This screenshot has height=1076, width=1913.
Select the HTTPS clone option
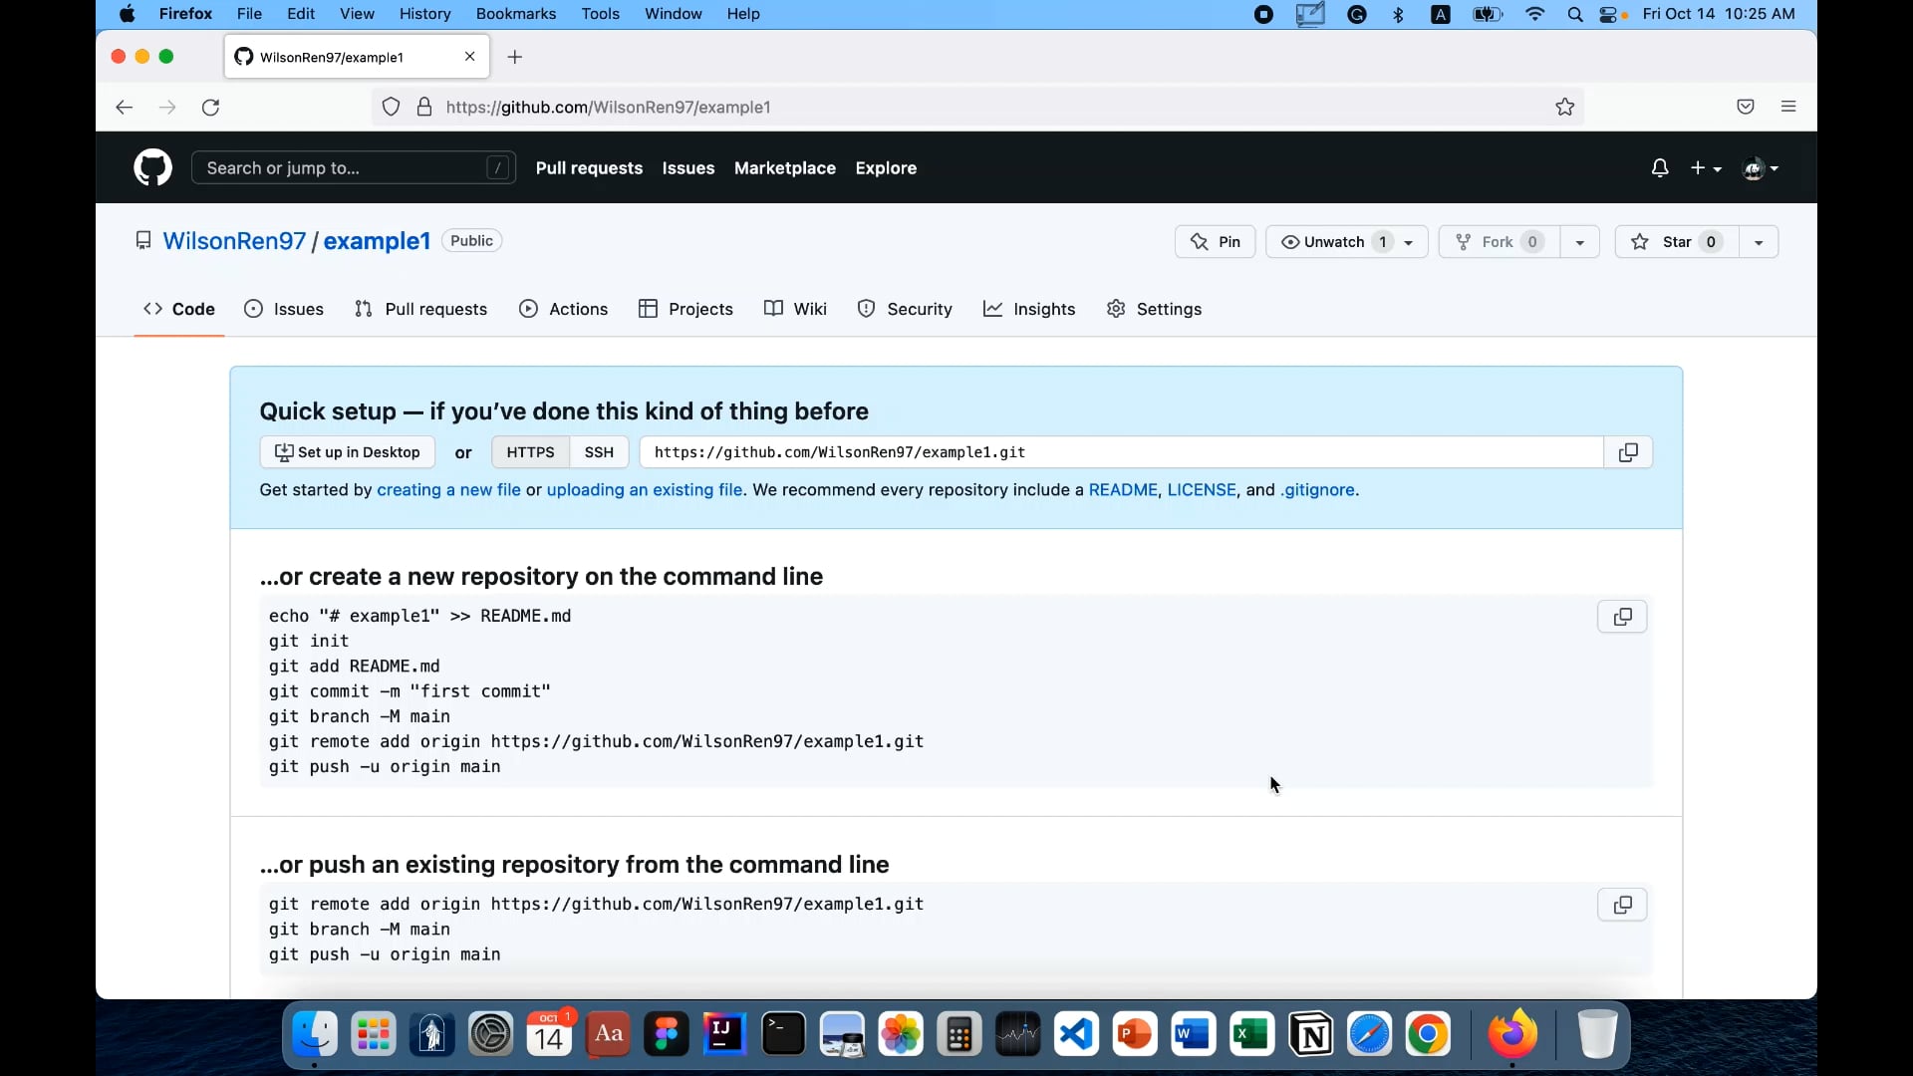click(x=530, y=452)
